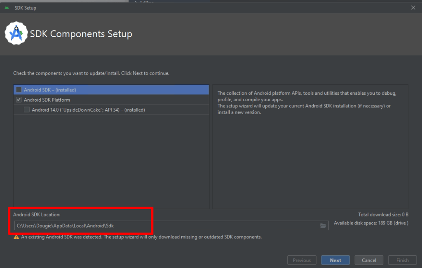Image resolution: width=422 pixels, height=268 pixels.
Task: Click the Cancel button
Action: pyautogui.click(x=368, y=260)
